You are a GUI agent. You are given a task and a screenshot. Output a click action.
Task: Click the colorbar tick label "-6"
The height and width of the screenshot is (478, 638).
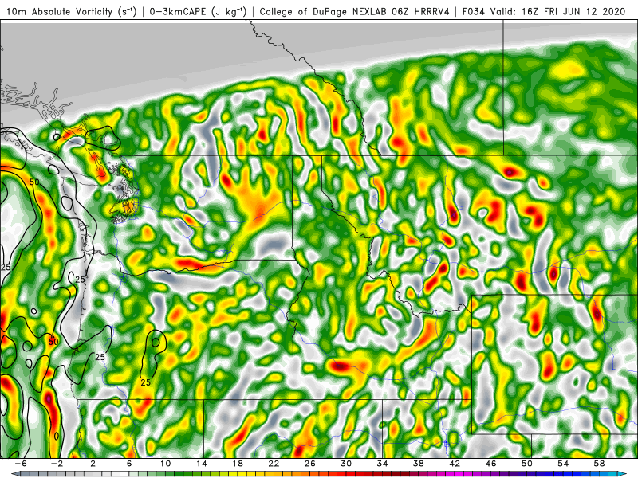coord(21,464)
